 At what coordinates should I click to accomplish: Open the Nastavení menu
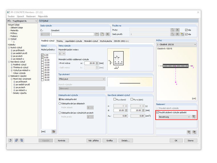[31, 16]
